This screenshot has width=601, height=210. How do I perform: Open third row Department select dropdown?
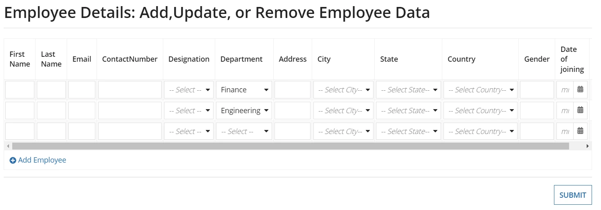(244, 131)
